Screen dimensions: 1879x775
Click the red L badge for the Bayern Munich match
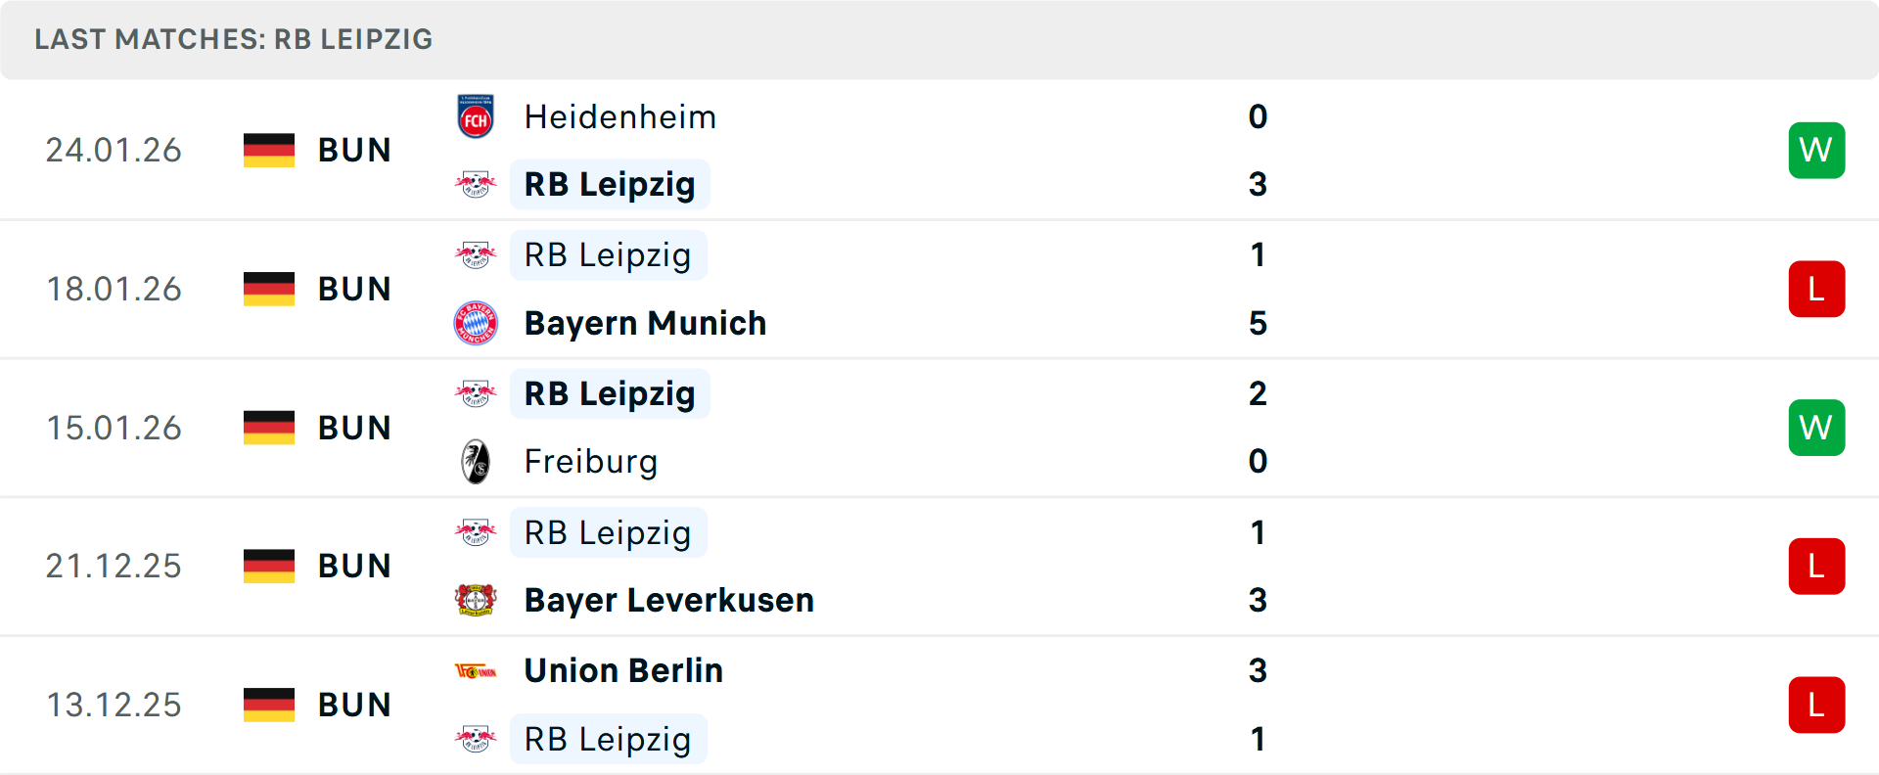coord(1816,289)
